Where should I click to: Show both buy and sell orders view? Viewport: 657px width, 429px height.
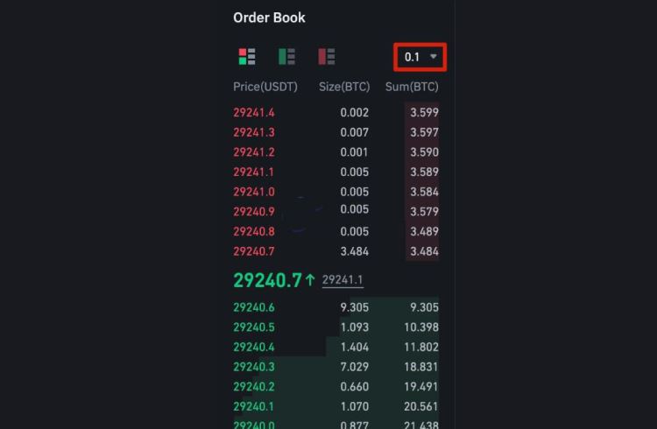click(x=247, y=57)
